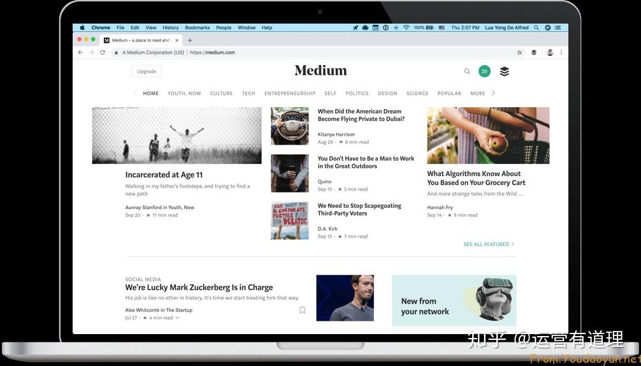Open the People menu
The width and height of the screenshot is (641, 366).
click(x=224, y=27)
